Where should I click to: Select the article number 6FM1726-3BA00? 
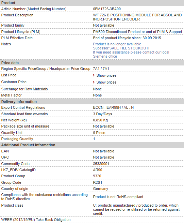107,9
